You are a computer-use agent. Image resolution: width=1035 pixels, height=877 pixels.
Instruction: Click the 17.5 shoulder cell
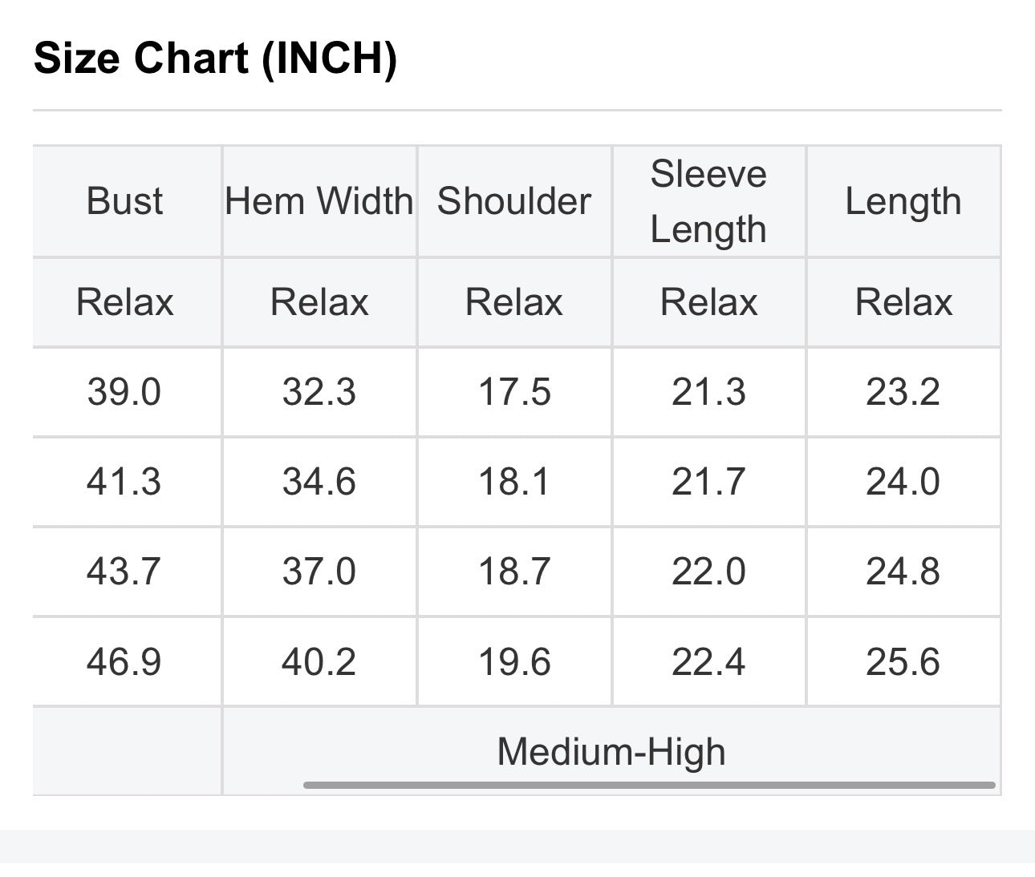pyautogui.click(x=514, y=392)
